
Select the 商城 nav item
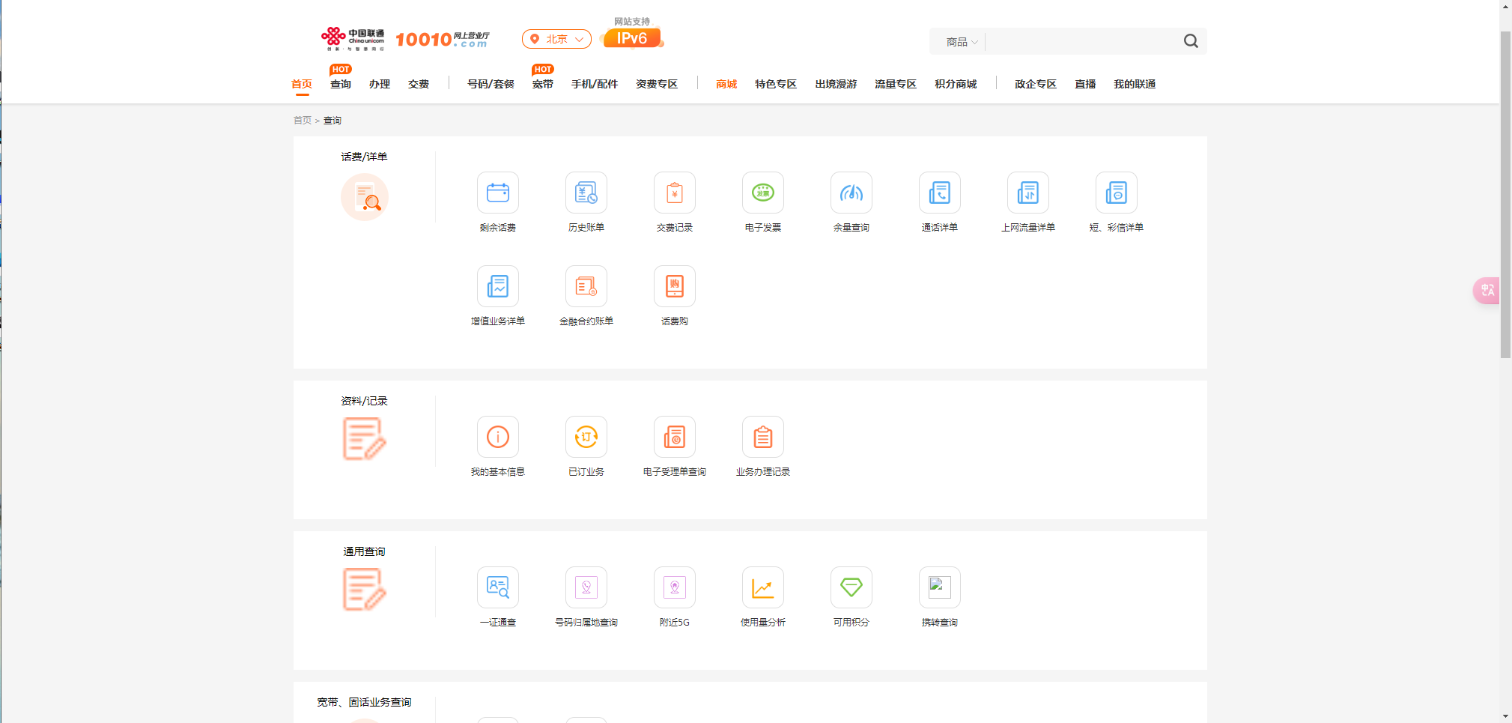726,84
